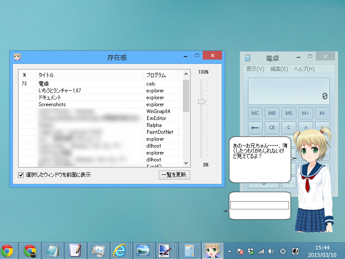Open the ヘルプ(H) menu in calculator

304,69
